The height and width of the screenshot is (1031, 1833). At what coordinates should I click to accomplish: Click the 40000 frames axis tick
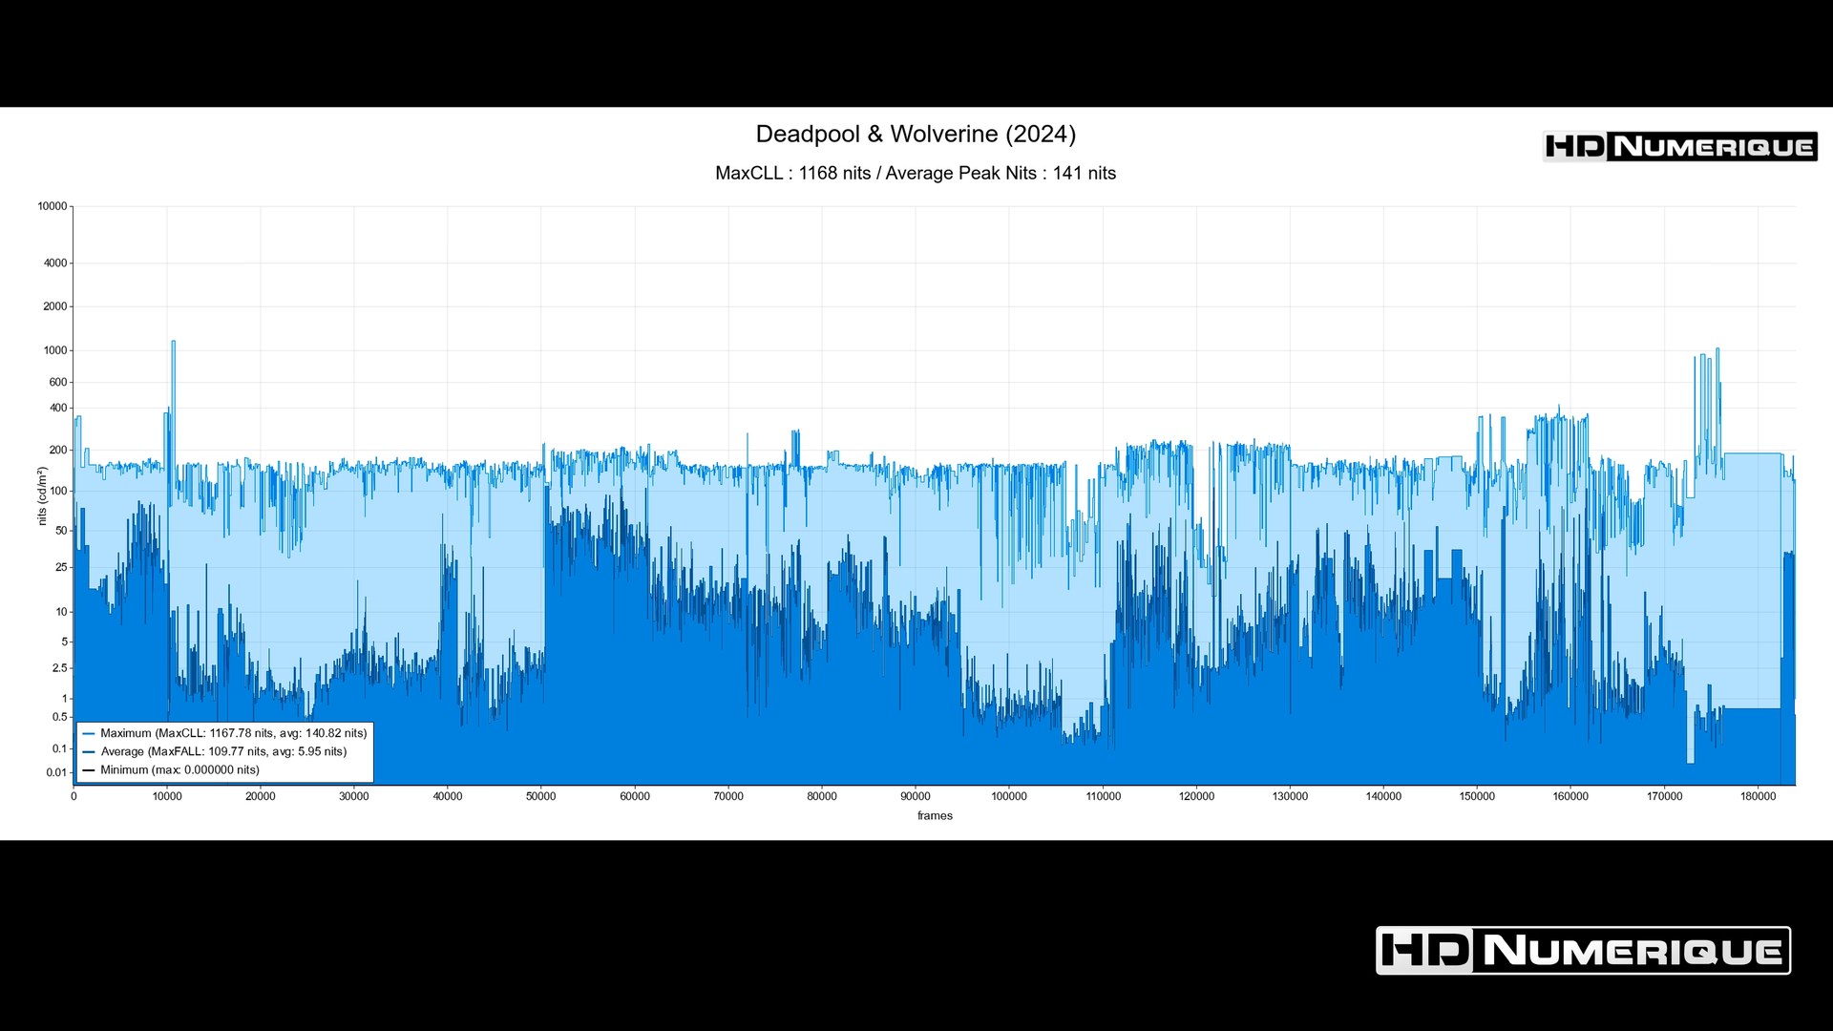[x=448, y=796]
